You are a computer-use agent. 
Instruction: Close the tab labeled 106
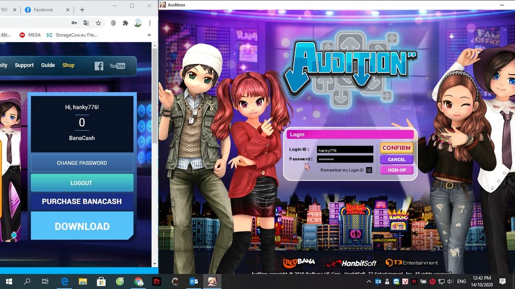15,10
